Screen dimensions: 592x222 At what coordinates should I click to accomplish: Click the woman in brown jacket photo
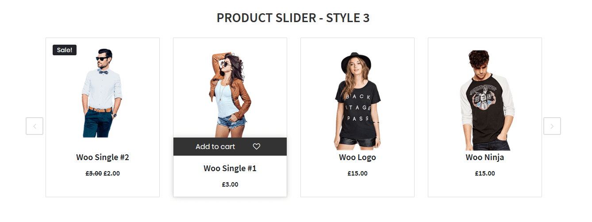point(229,95)
